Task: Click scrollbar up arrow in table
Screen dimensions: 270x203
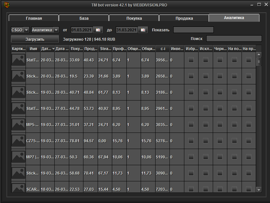Action: click(259, 54)
